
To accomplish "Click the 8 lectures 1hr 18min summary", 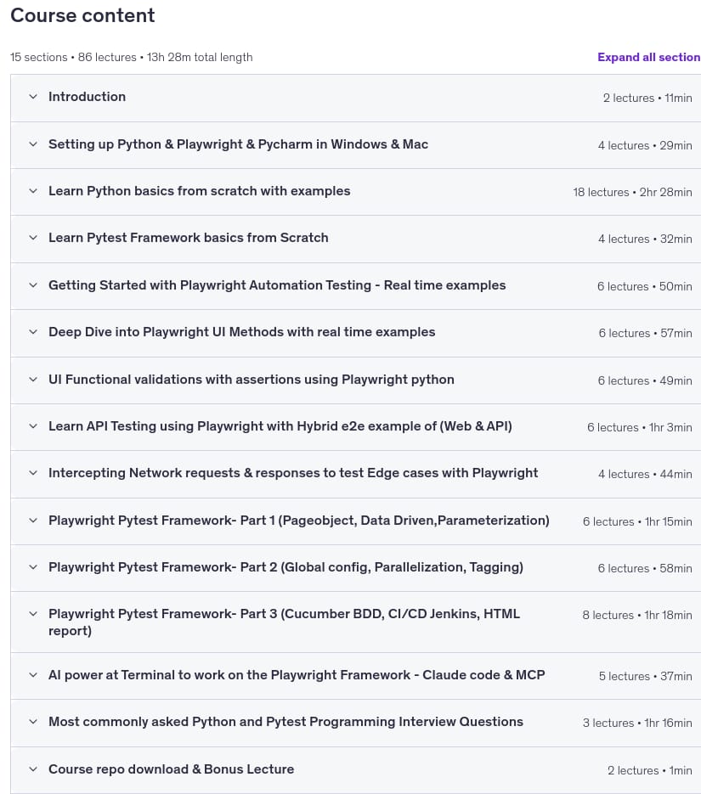I will click(x=636, y=616).
